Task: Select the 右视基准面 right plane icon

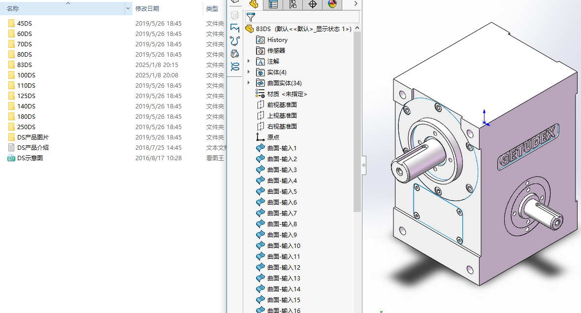Action: click(x=260, y=126)
